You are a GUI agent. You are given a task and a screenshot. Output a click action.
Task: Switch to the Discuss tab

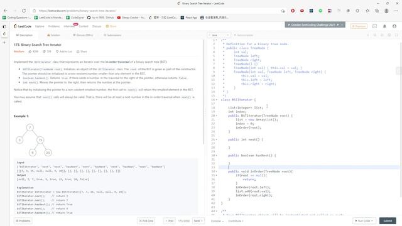83,35
